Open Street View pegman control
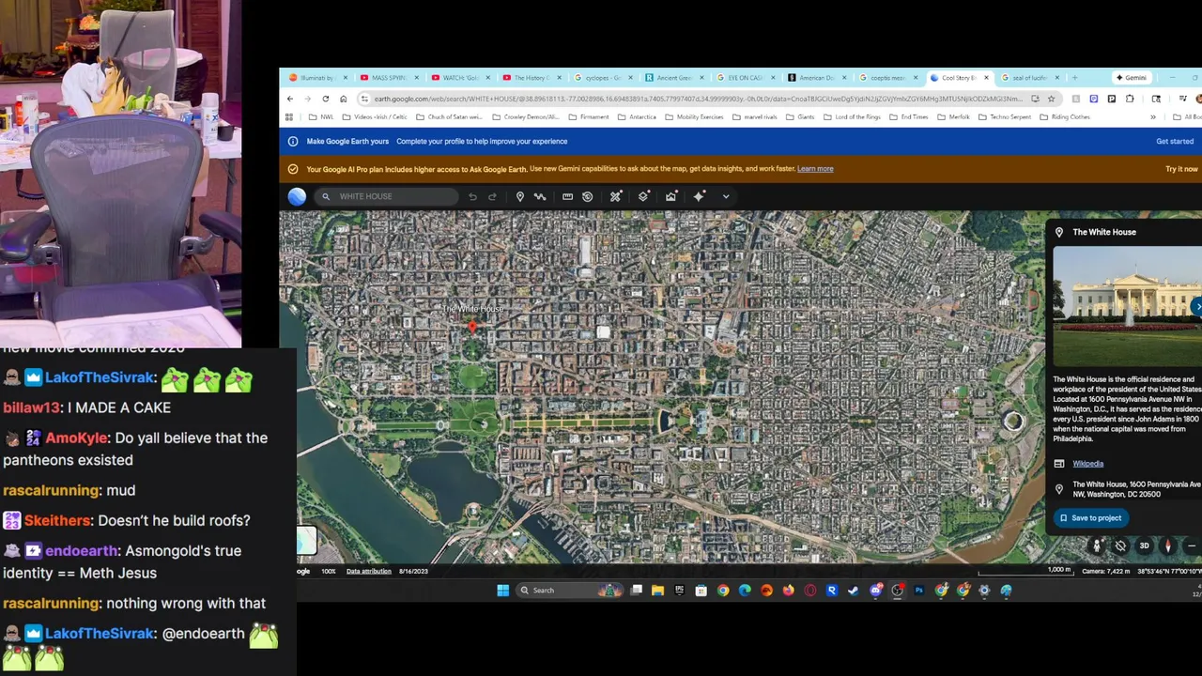Viewport: 1202px width, 676px height. click(1097, 545)
